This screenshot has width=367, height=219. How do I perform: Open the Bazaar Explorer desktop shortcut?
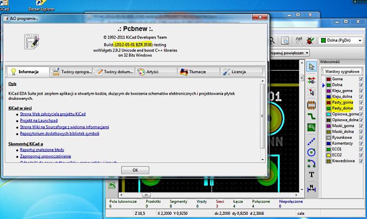pos(41,6)
